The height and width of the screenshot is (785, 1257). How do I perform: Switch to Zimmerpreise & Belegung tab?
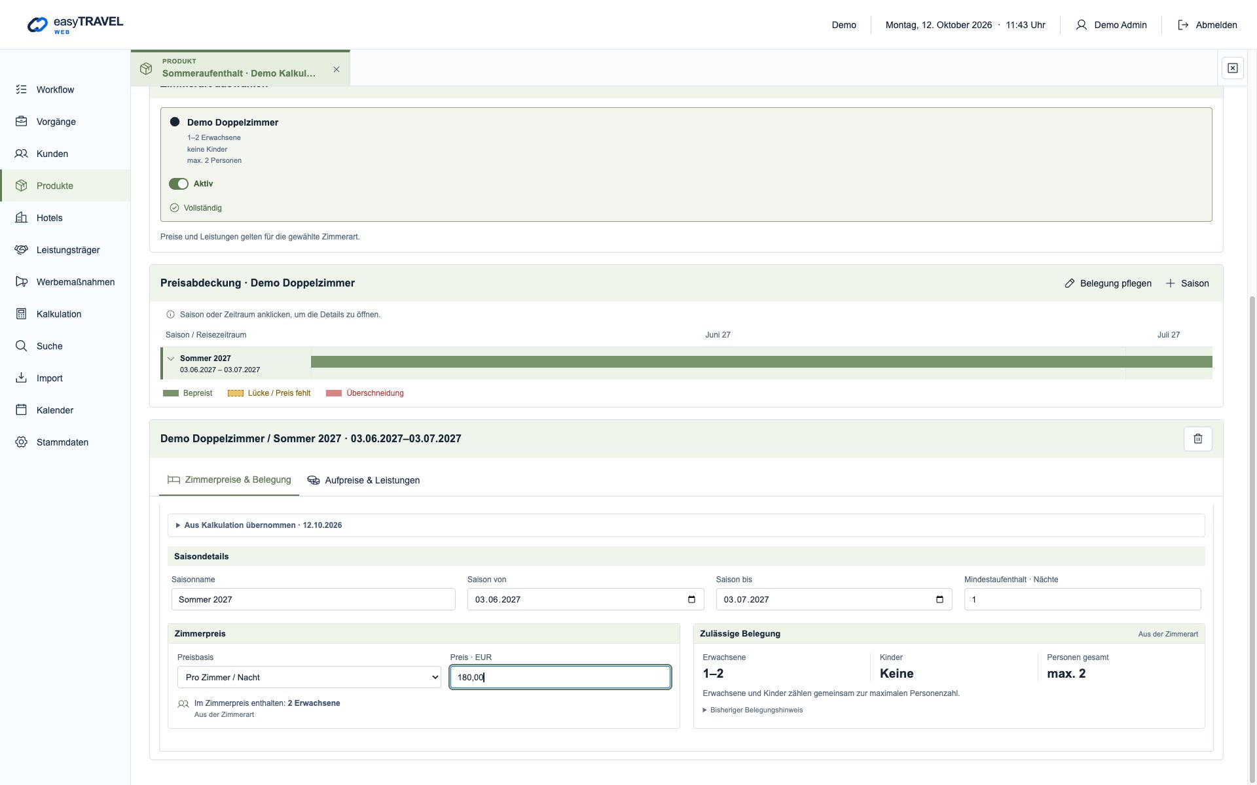pos(229,480)
